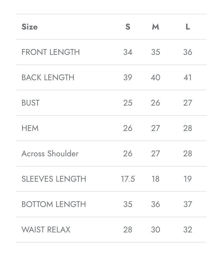Click the BACK LENGTH row label
221x255 pixels.
coord(48,77)
